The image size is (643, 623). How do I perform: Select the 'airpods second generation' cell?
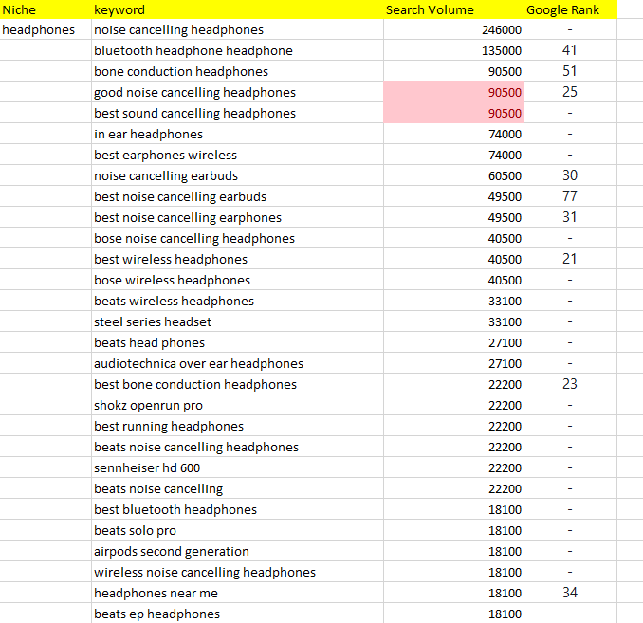point(172,552)
